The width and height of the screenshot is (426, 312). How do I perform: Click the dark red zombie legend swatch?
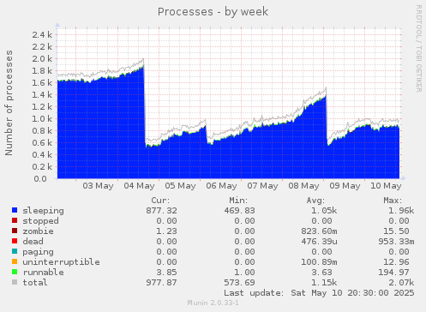pos(15,231)
